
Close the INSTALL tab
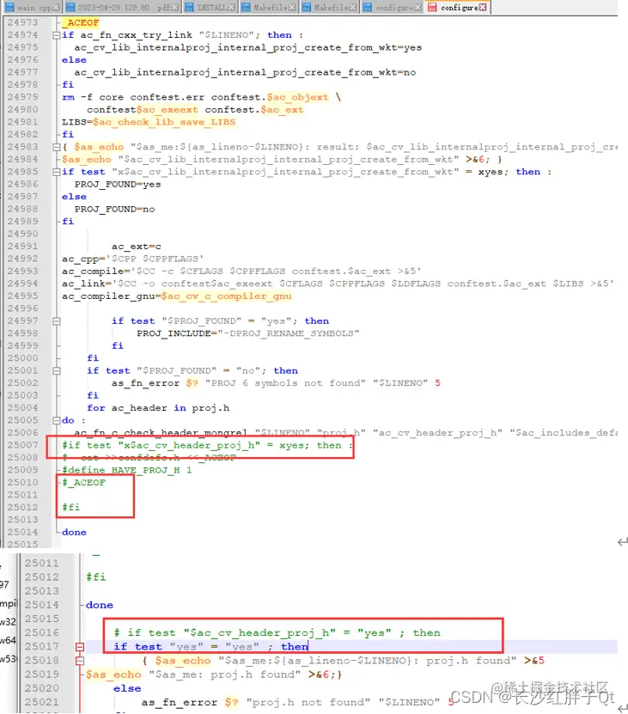point(232,7)
